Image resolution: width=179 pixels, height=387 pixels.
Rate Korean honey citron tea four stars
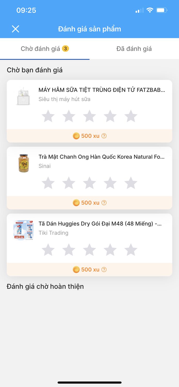coord(110,183)
